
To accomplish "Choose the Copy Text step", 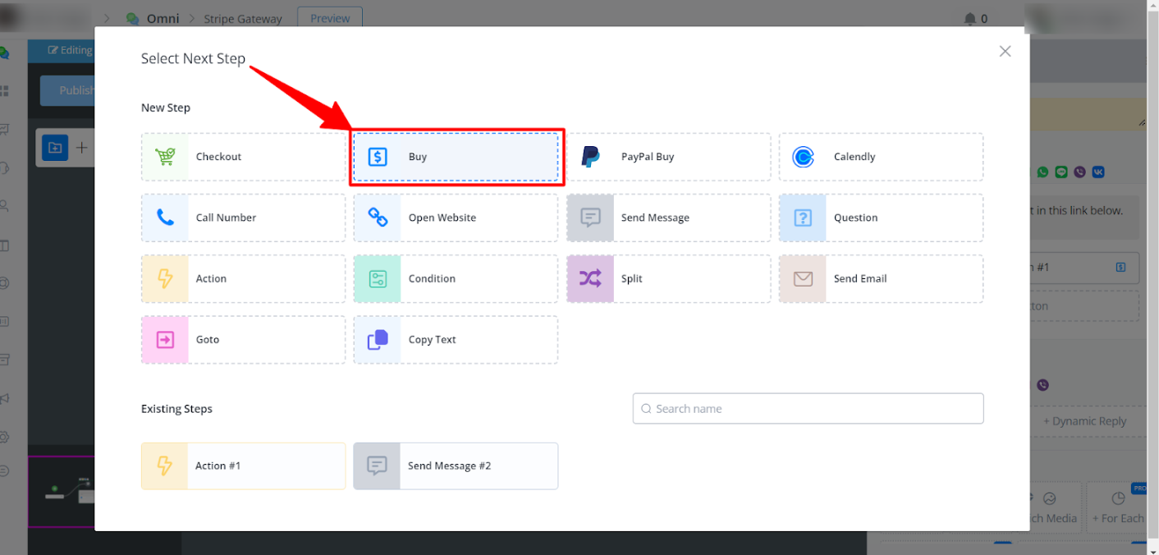I will (x=456, y=339).
